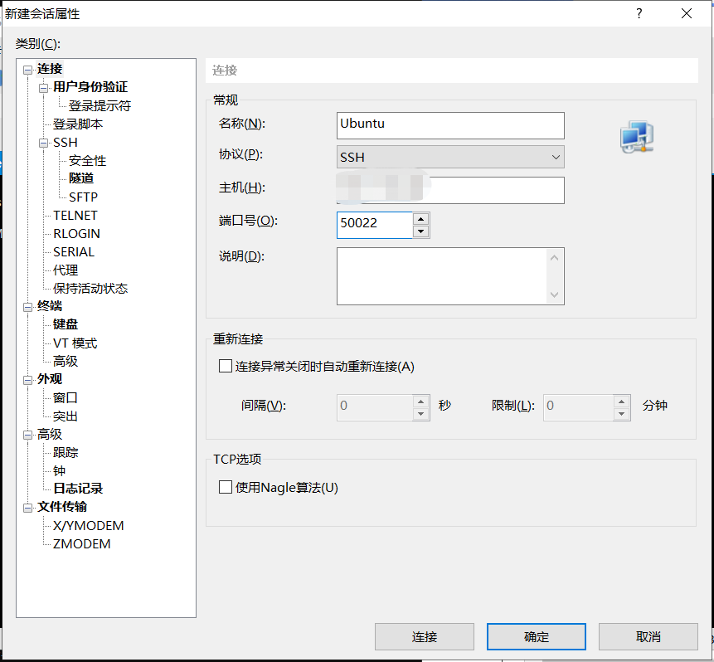Enable 连接异常关闭时自动重新连接 checkbox
This screenshot has width=714, height=662.
(226, 366)
